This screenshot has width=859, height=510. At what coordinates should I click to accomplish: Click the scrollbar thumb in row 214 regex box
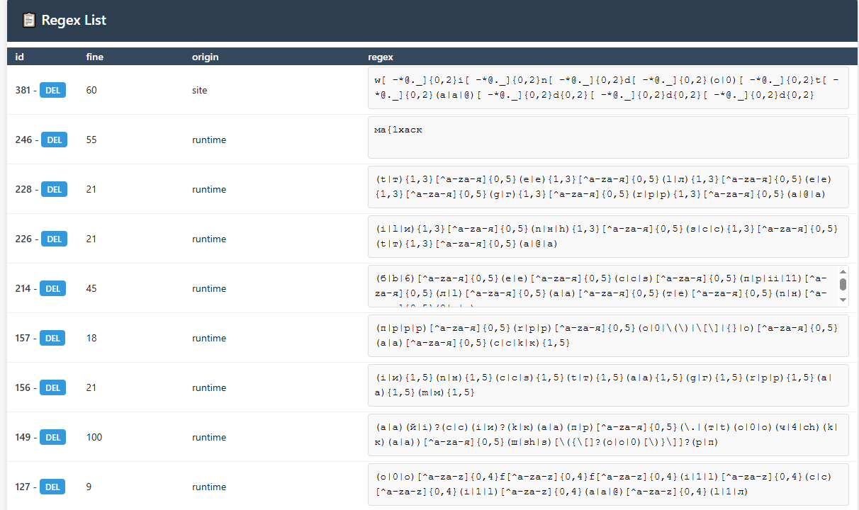pos(843,284)
